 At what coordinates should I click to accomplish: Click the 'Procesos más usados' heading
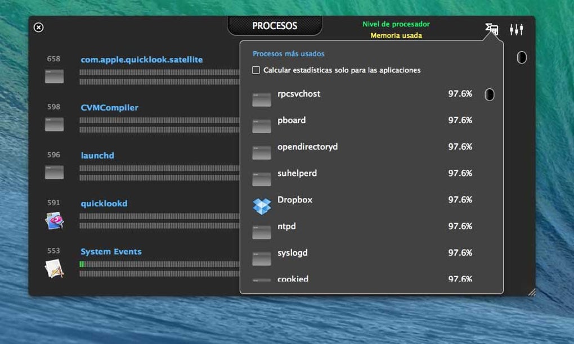(x=289, y=54)
